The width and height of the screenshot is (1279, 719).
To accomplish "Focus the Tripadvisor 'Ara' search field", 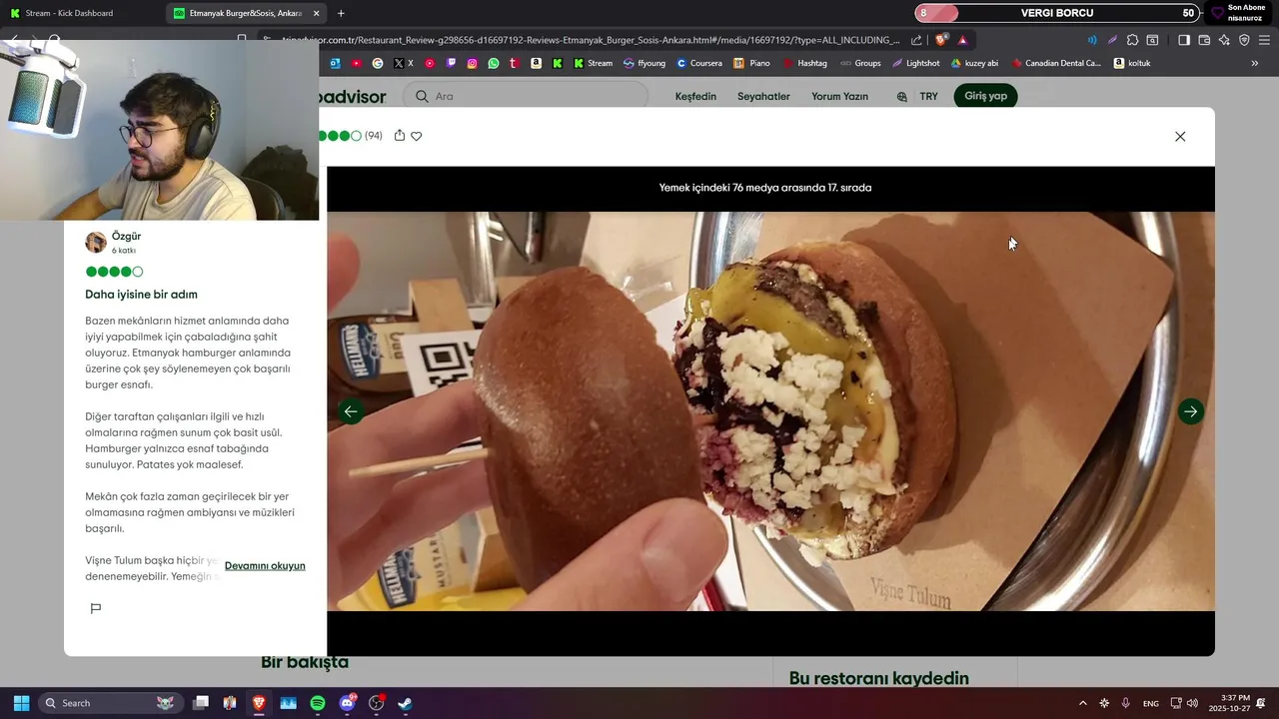I will 525,96.
